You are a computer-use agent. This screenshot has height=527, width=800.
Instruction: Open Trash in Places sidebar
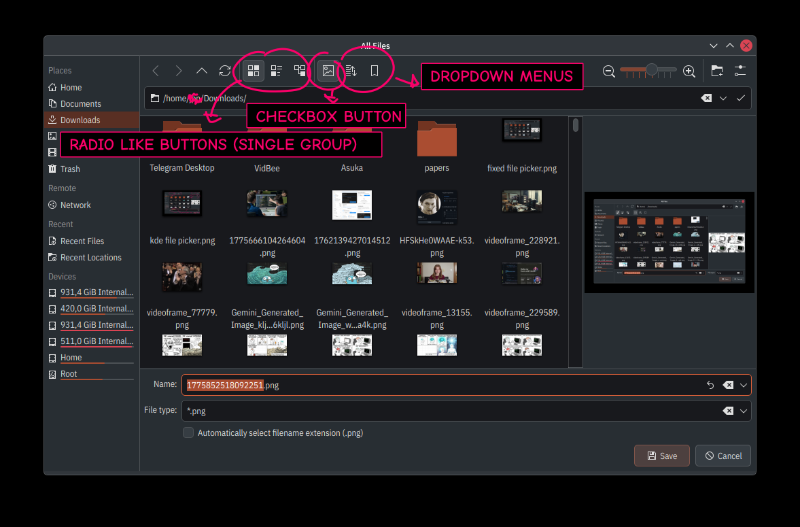coord(92,169)
